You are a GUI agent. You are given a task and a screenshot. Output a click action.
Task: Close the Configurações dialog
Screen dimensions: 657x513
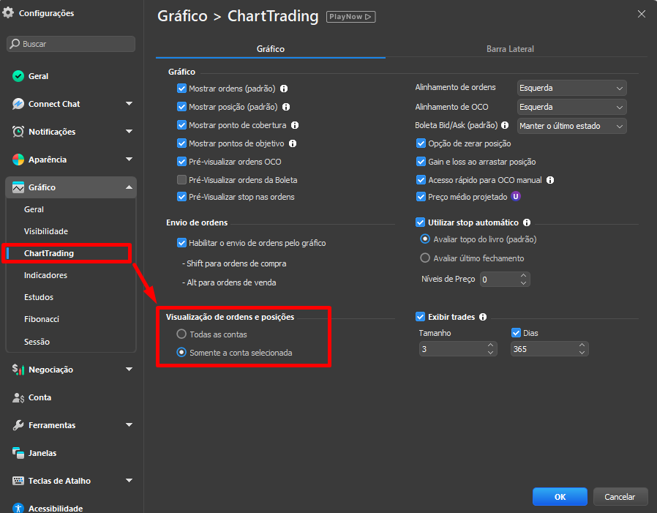coord(641,14)
